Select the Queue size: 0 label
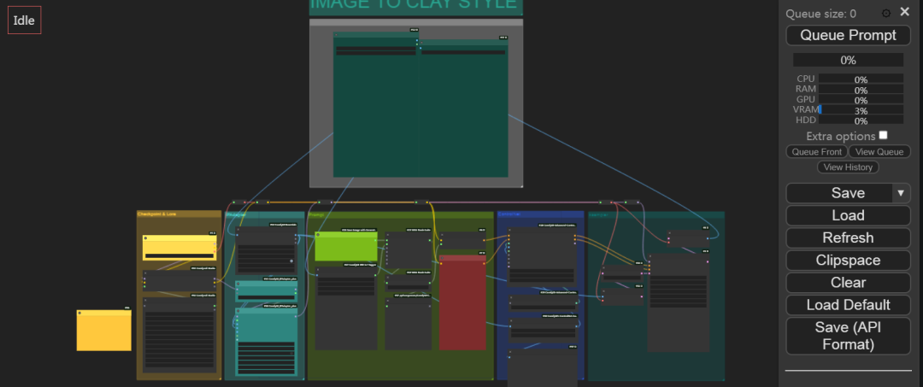 tap(820, 15)
